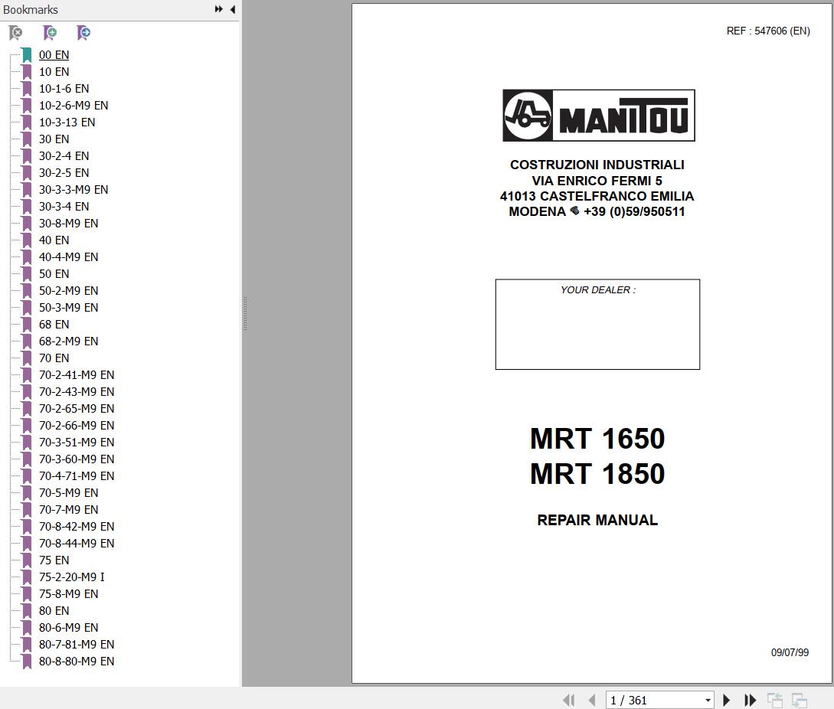The width and height of the screenshot is (834, 709).
Task: Select bookmark 70-3-51-M9 EN
Action: coord(77,442)
